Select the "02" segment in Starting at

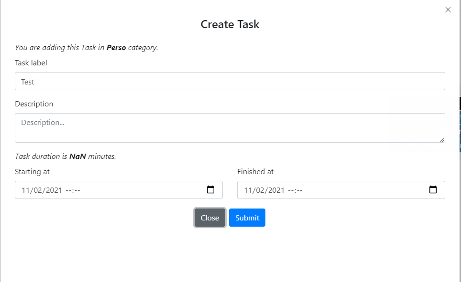(38, 190)
